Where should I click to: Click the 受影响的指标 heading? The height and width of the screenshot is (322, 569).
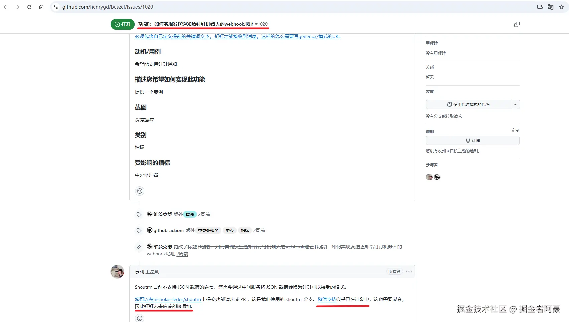(152, 163)
